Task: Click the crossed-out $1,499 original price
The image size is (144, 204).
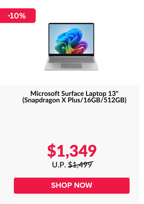Action: 81,165
